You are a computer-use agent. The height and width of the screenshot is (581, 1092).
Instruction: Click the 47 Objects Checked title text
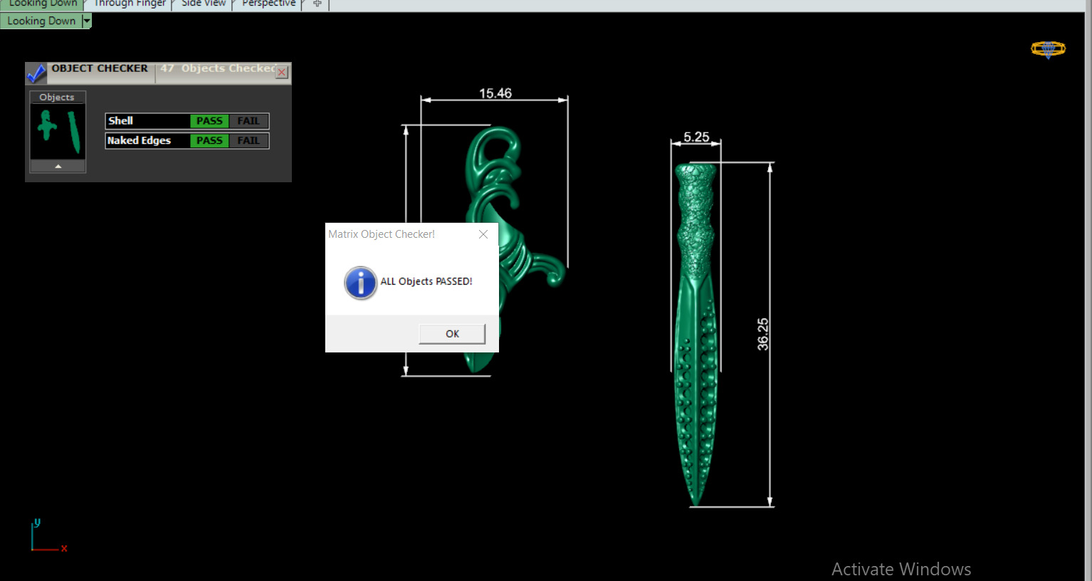pyautogui.click(x=218, y=68)
